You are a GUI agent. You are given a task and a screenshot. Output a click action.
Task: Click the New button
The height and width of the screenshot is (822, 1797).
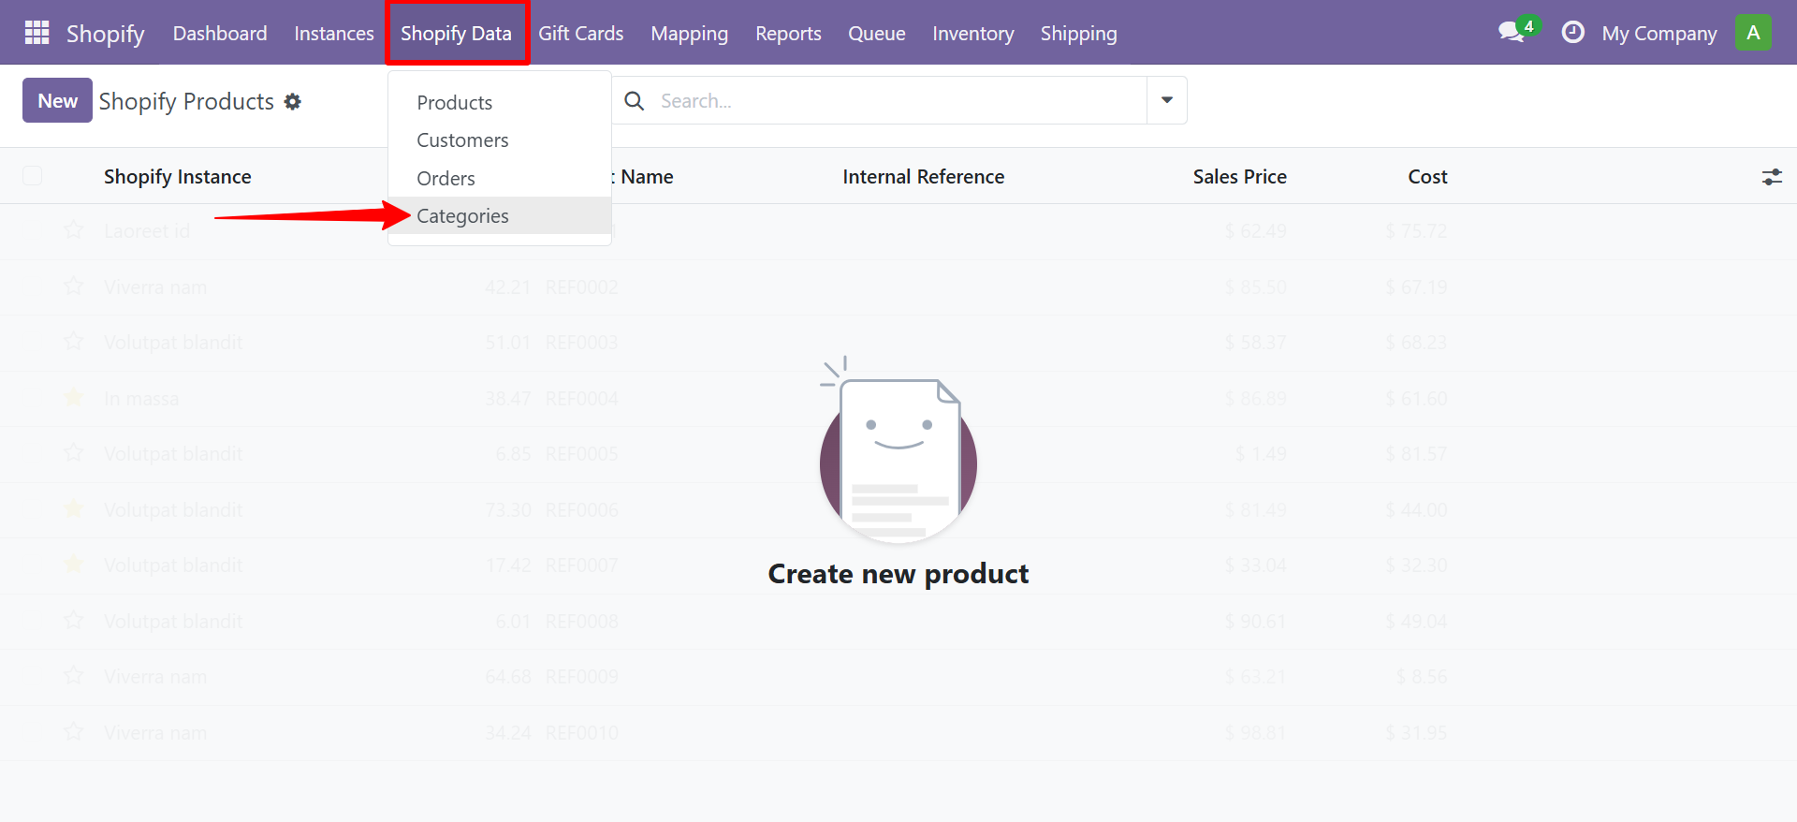point(57,100)
